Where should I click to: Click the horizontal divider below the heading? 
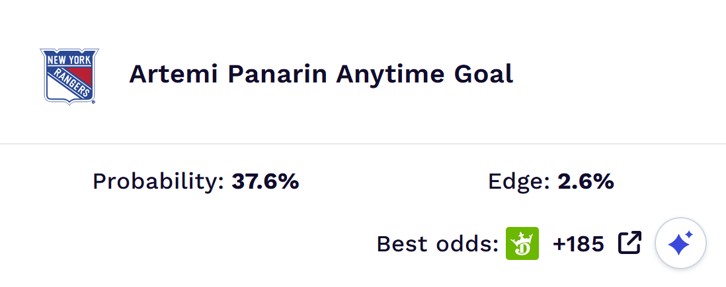coord(362,143)
